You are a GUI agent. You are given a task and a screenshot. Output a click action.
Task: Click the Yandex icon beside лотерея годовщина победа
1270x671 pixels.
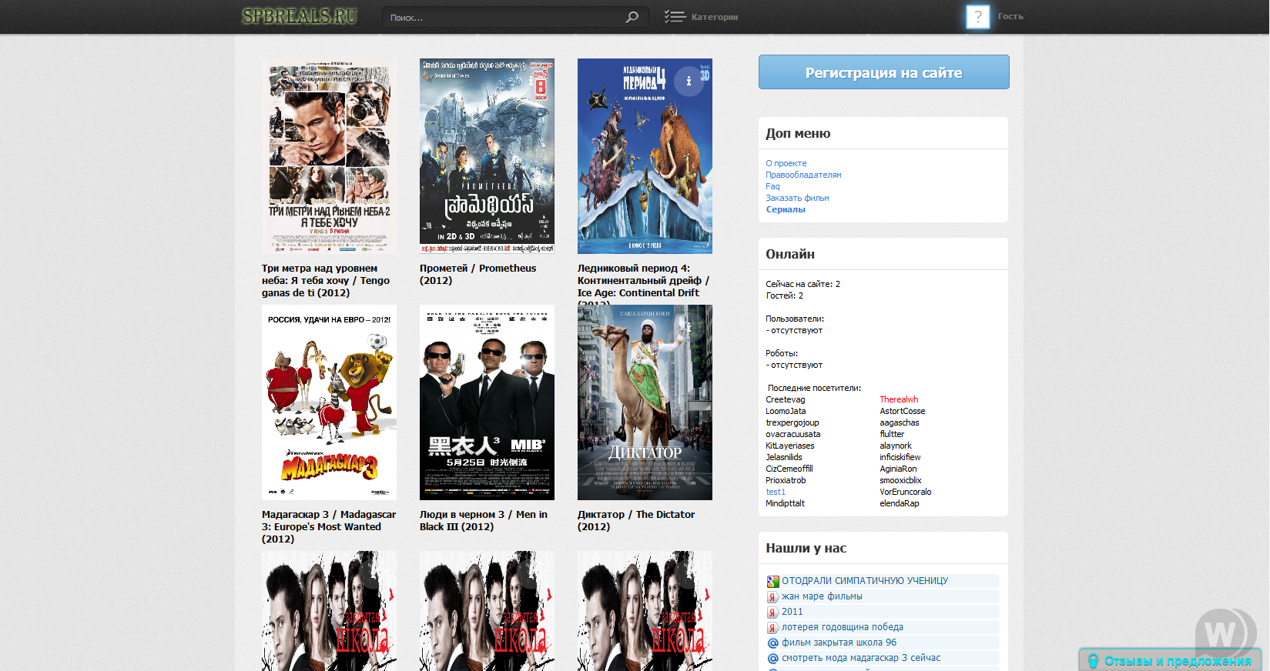(772, 628)
